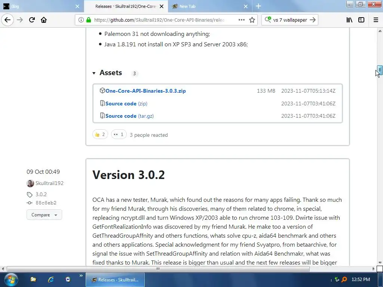This screenshot has width=383, height=287.
Task: Download Source code (tar.gz)
Action: 129,116
